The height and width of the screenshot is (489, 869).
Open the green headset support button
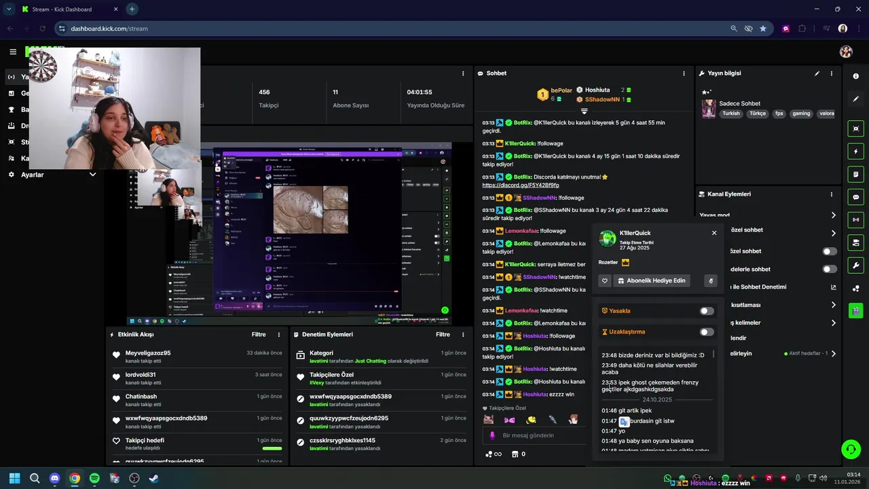850,450
